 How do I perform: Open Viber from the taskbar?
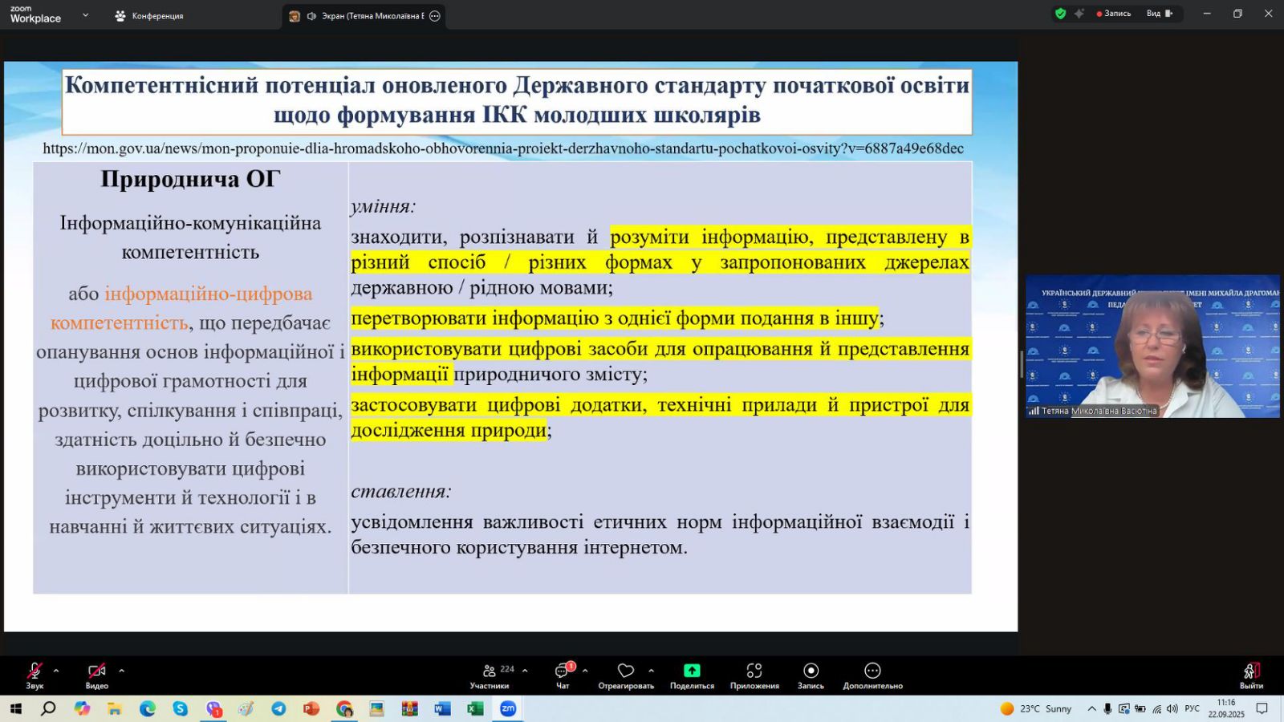(x=213, y=708)
